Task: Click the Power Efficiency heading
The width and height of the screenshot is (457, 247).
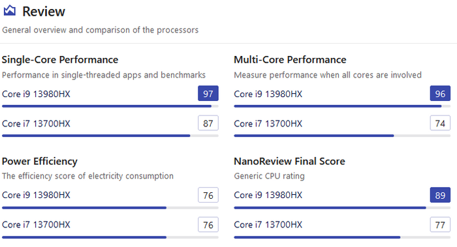Action: click(x=40, y=161)
